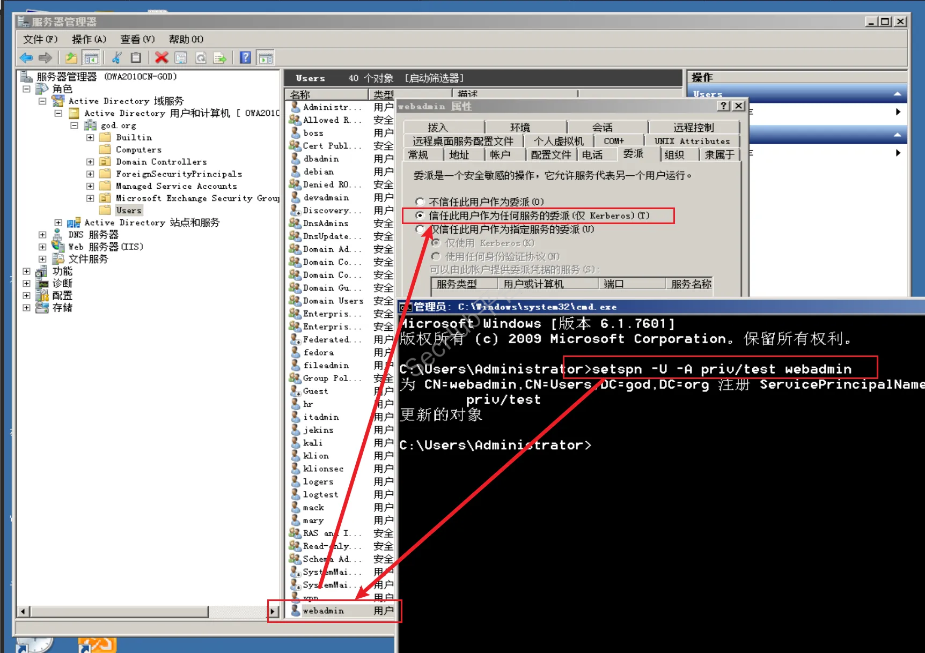Click the tree pane horizontal scrollbar right arrow
This screenshot has height=653, width=925.
[273, 611]
